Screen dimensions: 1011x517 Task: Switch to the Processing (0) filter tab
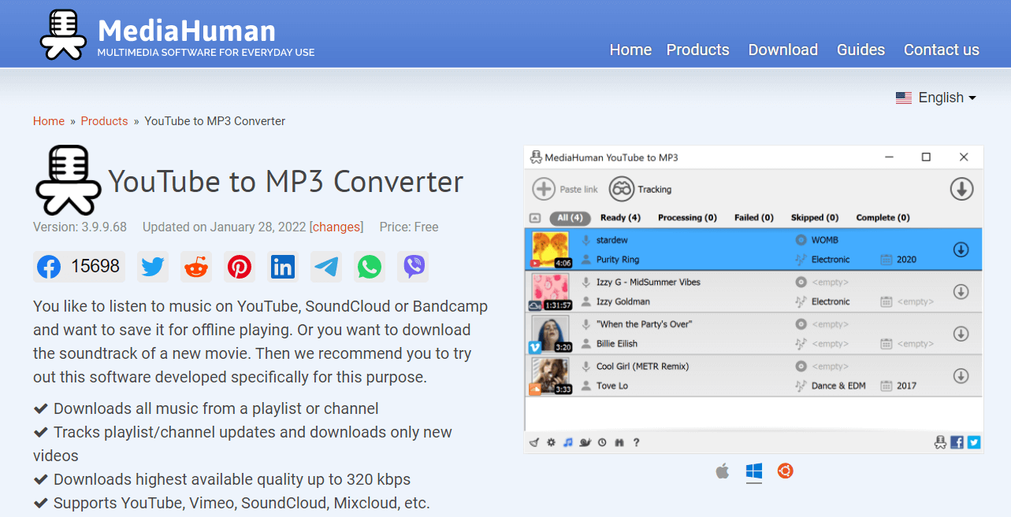pos(687,218)
